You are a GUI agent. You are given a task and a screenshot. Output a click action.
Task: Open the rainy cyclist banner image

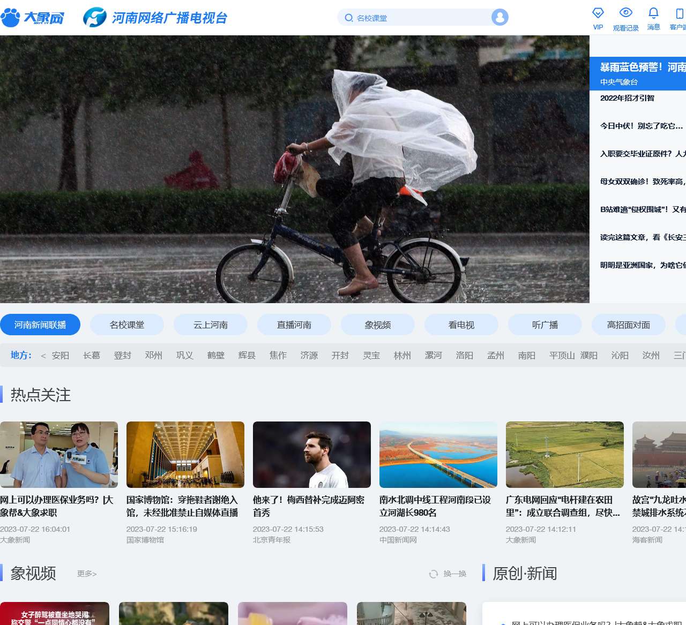[295, 169]
